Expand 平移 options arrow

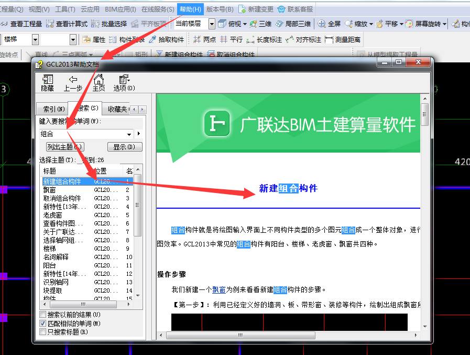click(x=401, y=24)
